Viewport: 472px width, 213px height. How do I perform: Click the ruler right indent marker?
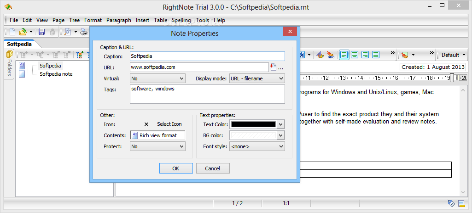[452, 78]
